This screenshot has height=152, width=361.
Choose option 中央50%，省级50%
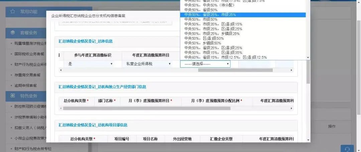[243, 10]
